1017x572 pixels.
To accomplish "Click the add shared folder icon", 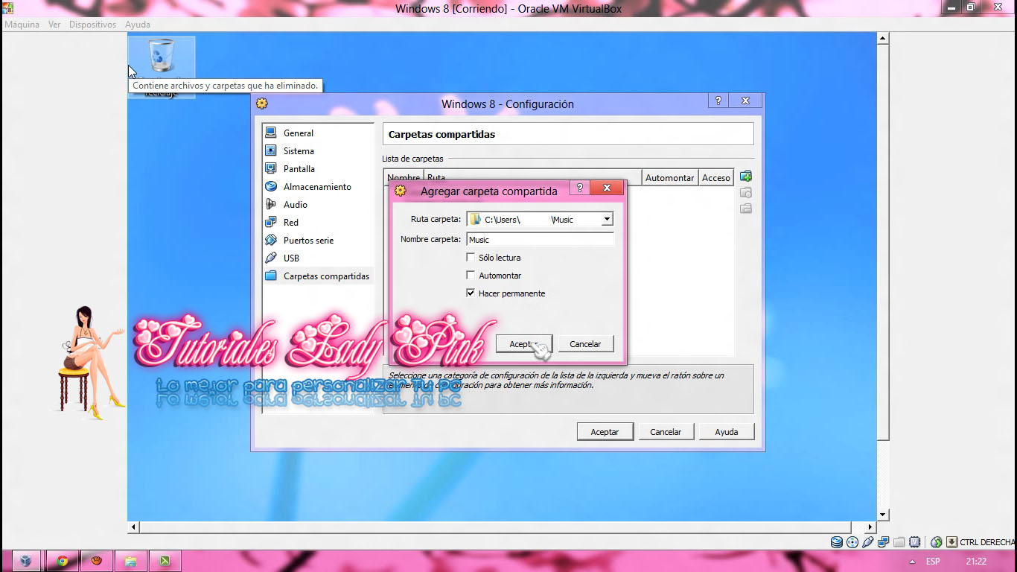I will 745,177.
